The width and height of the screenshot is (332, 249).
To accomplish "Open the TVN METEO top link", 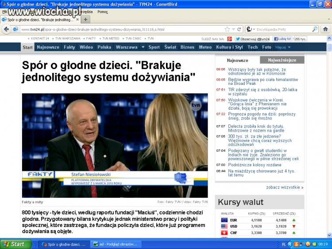I will pyautogui.click(x=111, y=38).
